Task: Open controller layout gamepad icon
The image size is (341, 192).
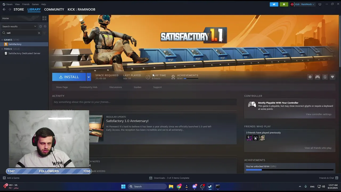Action: 318,77
